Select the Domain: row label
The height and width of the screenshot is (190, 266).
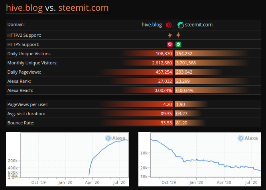coord(16,24)
